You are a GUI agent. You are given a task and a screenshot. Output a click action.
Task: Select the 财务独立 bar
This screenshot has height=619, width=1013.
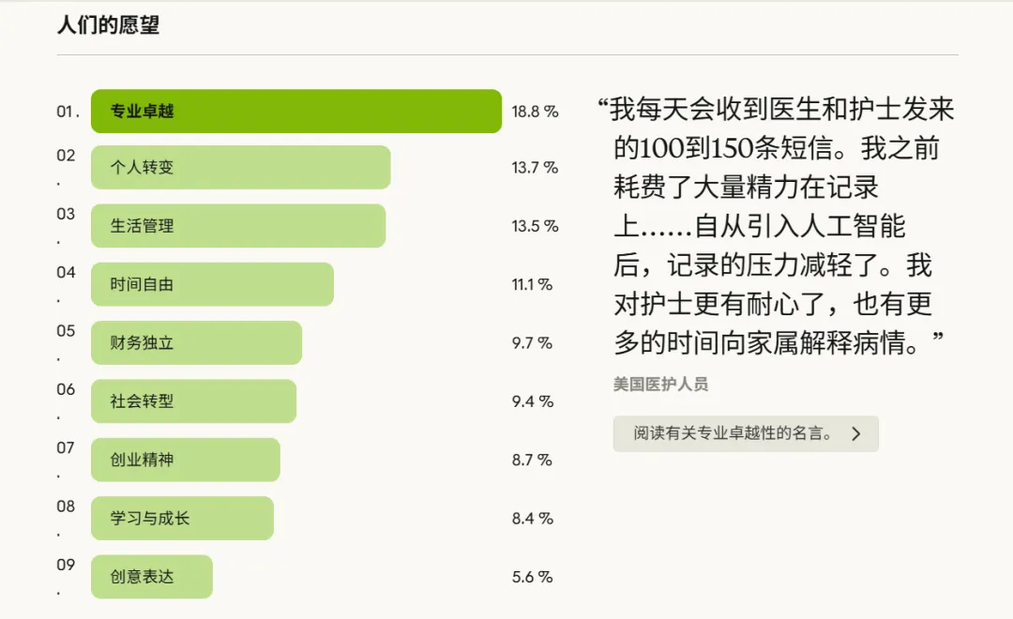point(194,342)
